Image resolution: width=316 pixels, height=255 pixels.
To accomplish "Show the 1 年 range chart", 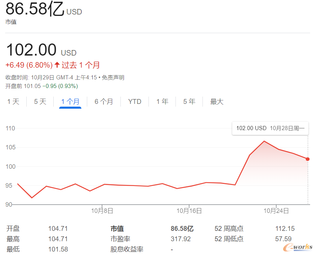I will pyautogui.click(x=162, y=102).
